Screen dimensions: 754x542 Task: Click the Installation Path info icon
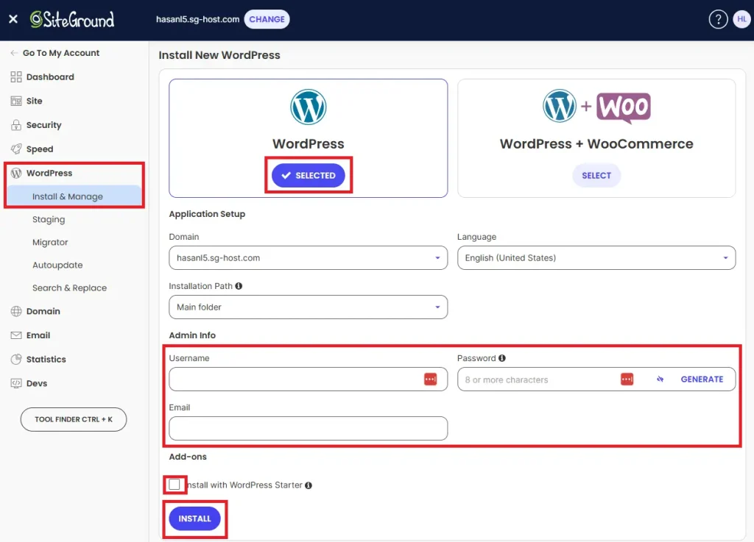tap(239, 286)
